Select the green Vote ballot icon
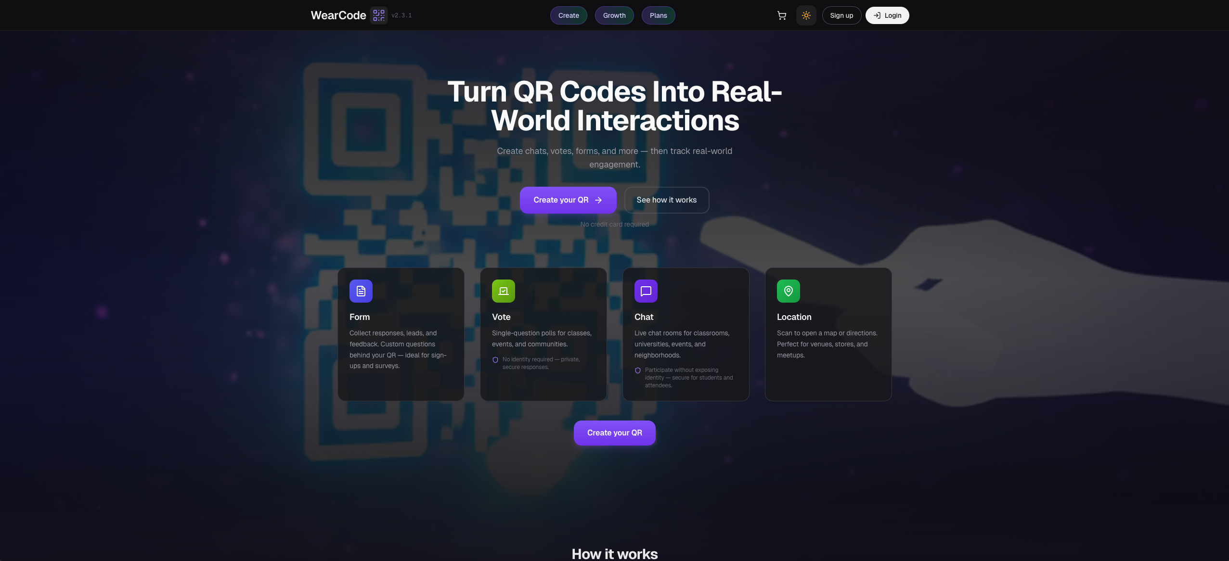This screenshot has width=1229, height=561. 503,291
